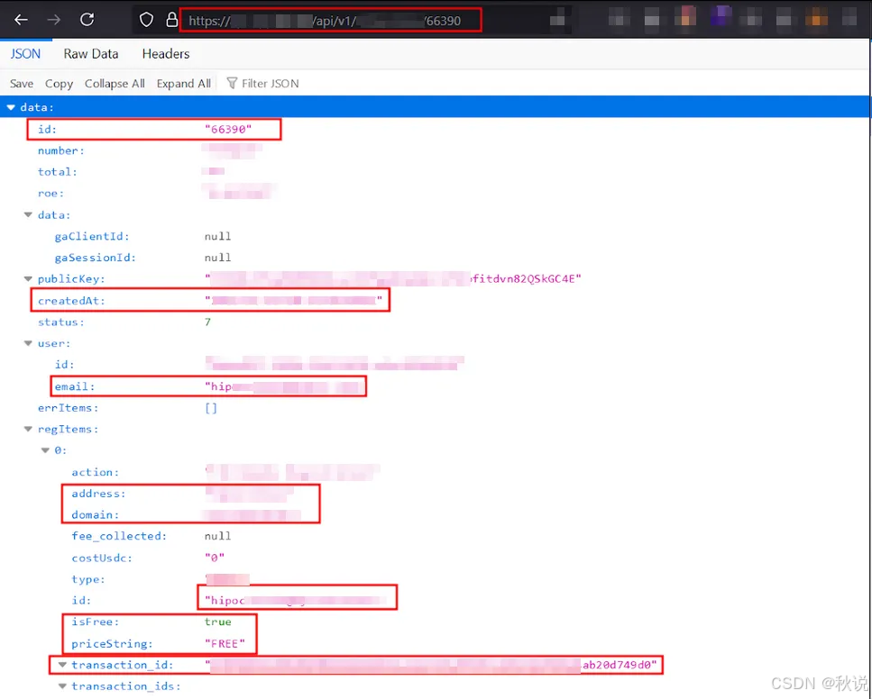872x699 pixels.
Task: Switch to the JSON tab
Action: (25, 54)
